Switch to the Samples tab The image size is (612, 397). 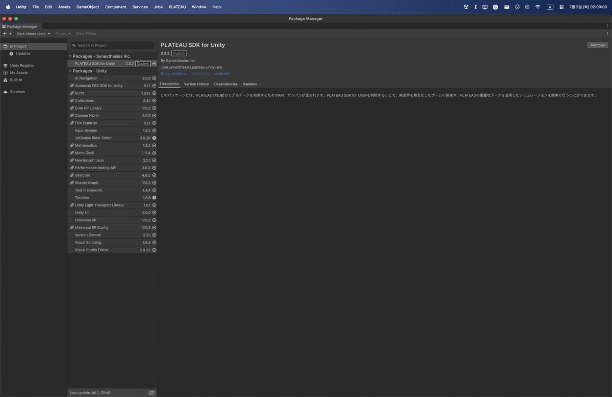(x=249, y=84)
